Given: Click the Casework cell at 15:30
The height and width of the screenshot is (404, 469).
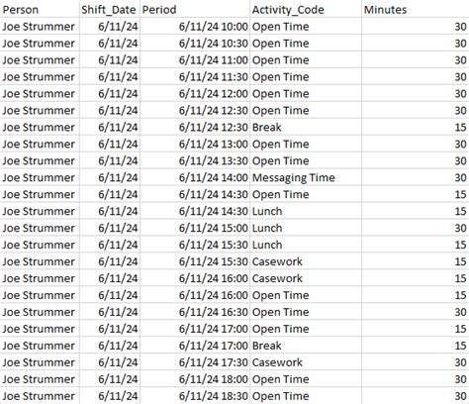Looking at the screenshot, I should (x=306, y=261).
